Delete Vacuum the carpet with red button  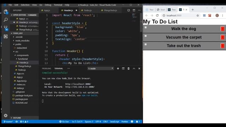pos(222,37)
